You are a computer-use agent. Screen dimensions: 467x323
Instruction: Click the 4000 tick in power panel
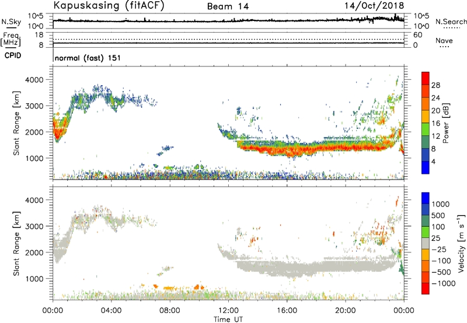coord(34,80)
